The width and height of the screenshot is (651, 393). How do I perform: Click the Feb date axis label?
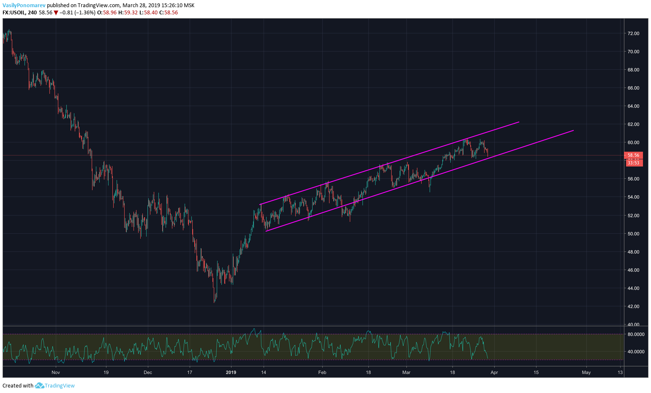322,372
